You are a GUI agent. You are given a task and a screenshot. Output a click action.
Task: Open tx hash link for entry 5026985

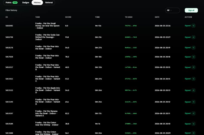[x=131, y=26]
